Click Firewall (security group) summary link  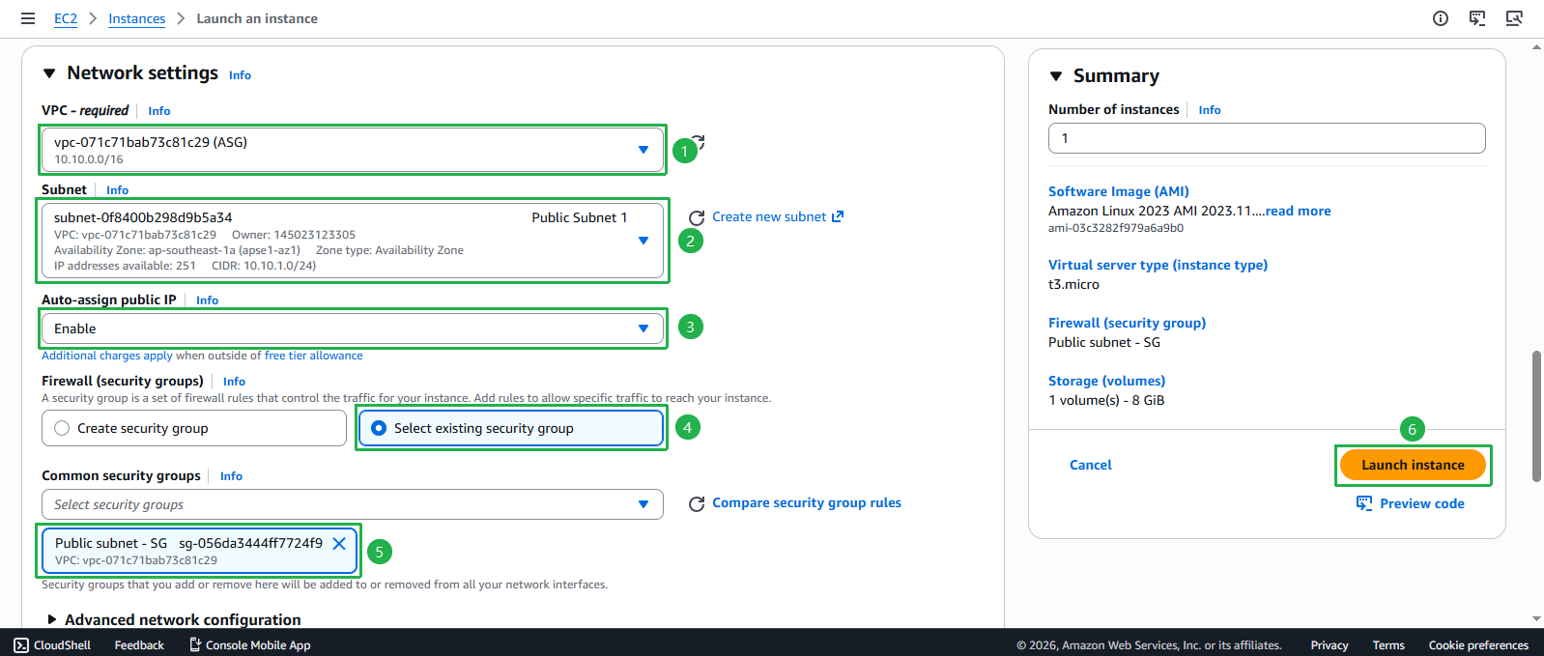pos(1127,323)
